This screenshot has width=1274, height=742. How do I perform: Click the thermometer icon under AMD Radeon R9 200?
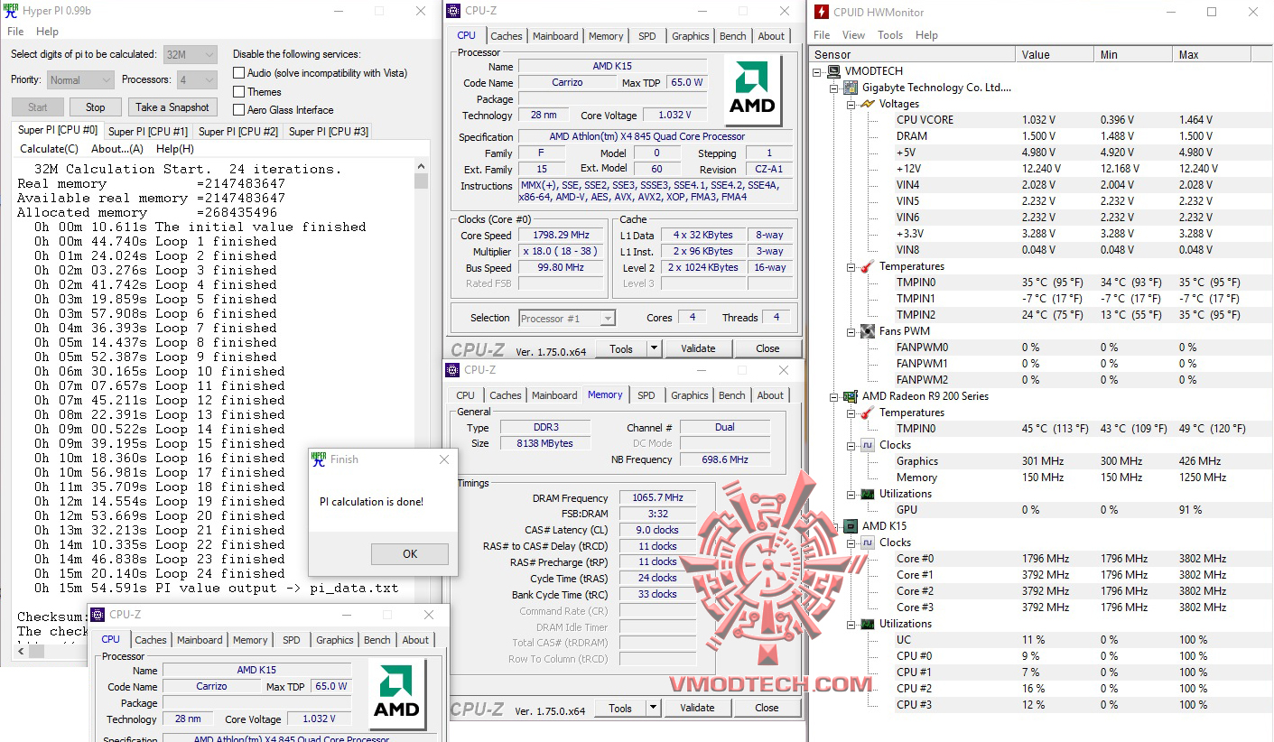(x=868, y=413)
